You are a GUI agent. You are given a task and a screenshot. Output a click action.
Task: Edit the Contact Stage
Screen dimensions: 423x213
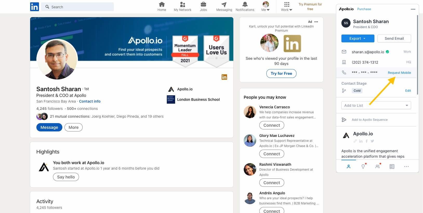[x=408, y=91]
